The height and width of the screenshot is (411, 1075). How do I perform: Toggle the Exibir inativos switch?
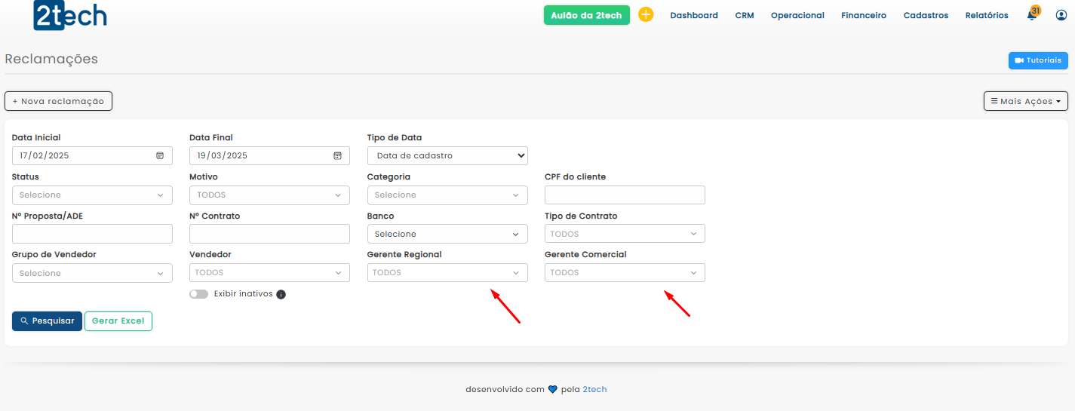coord(199,294)
